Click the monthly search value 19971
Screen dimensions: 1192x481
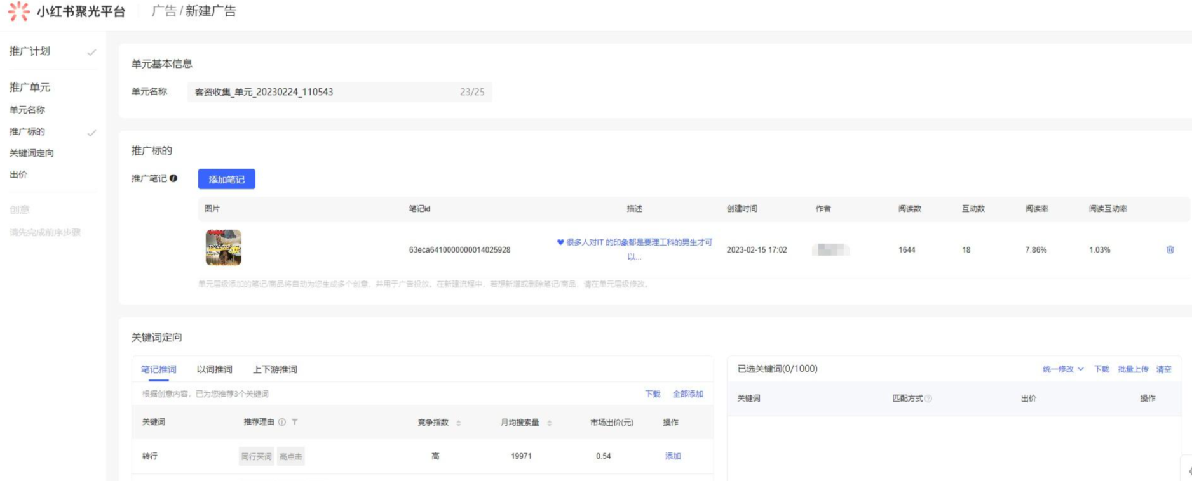(x=521, y=456)
